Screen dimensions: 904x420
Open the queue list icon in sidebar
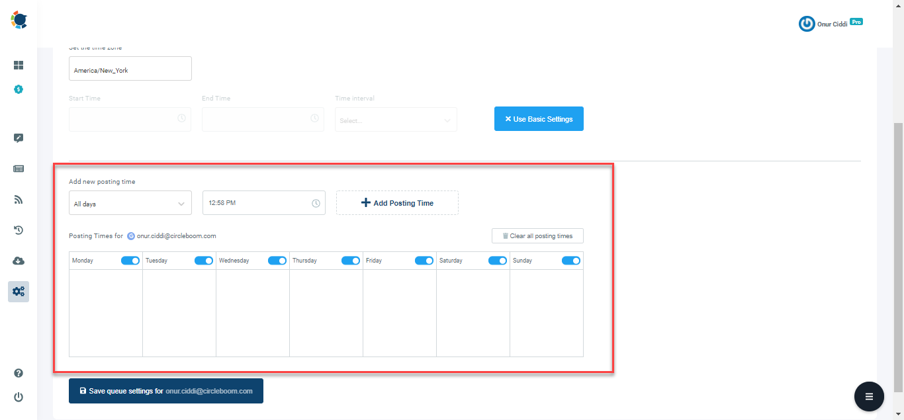click(x=19, y=169)
